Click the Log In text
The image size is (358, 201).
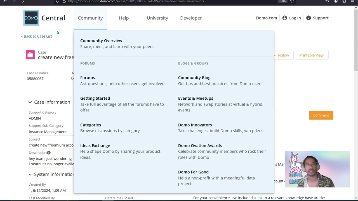(295, 18)
